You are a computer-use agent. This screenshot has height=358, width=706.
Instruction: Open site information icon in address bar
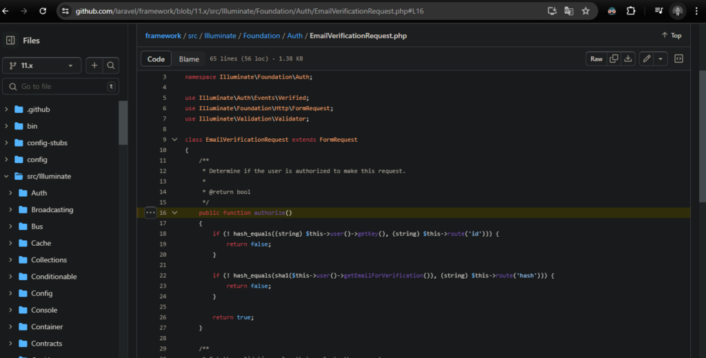65,11
